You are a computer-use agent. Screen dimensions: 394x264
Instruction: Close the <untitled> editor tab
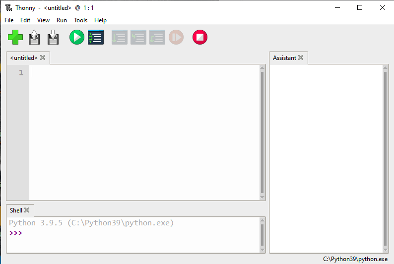43,57
